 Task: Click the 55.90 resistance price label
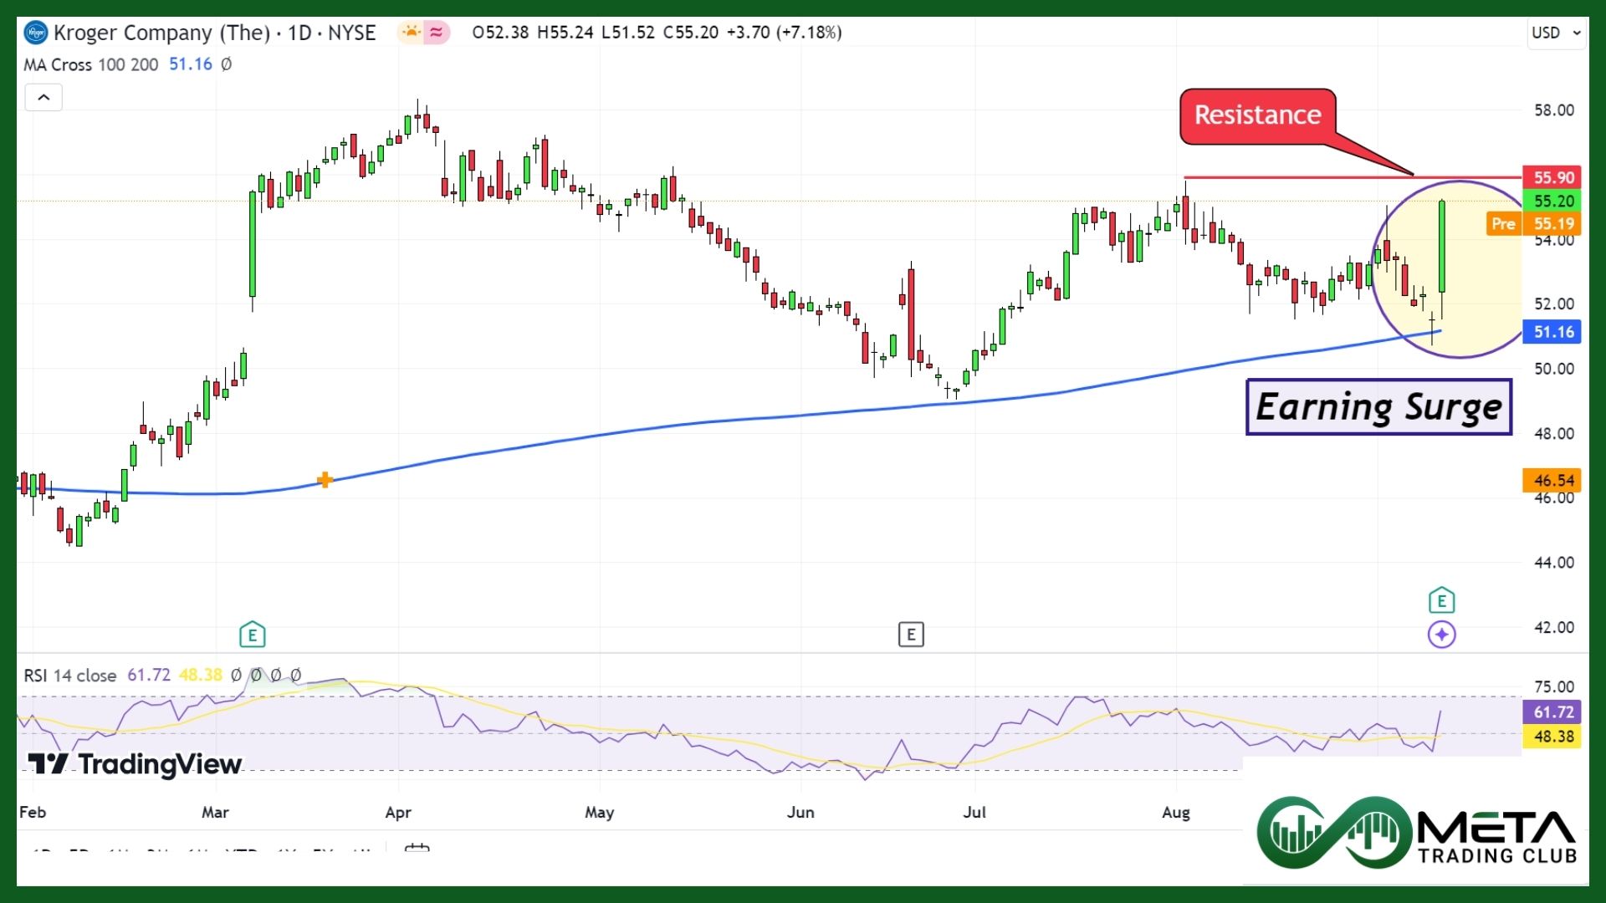point(1552,177)
